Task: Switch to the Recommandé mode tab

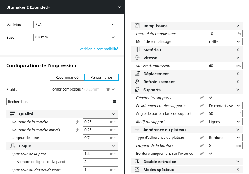Action: 67,77
